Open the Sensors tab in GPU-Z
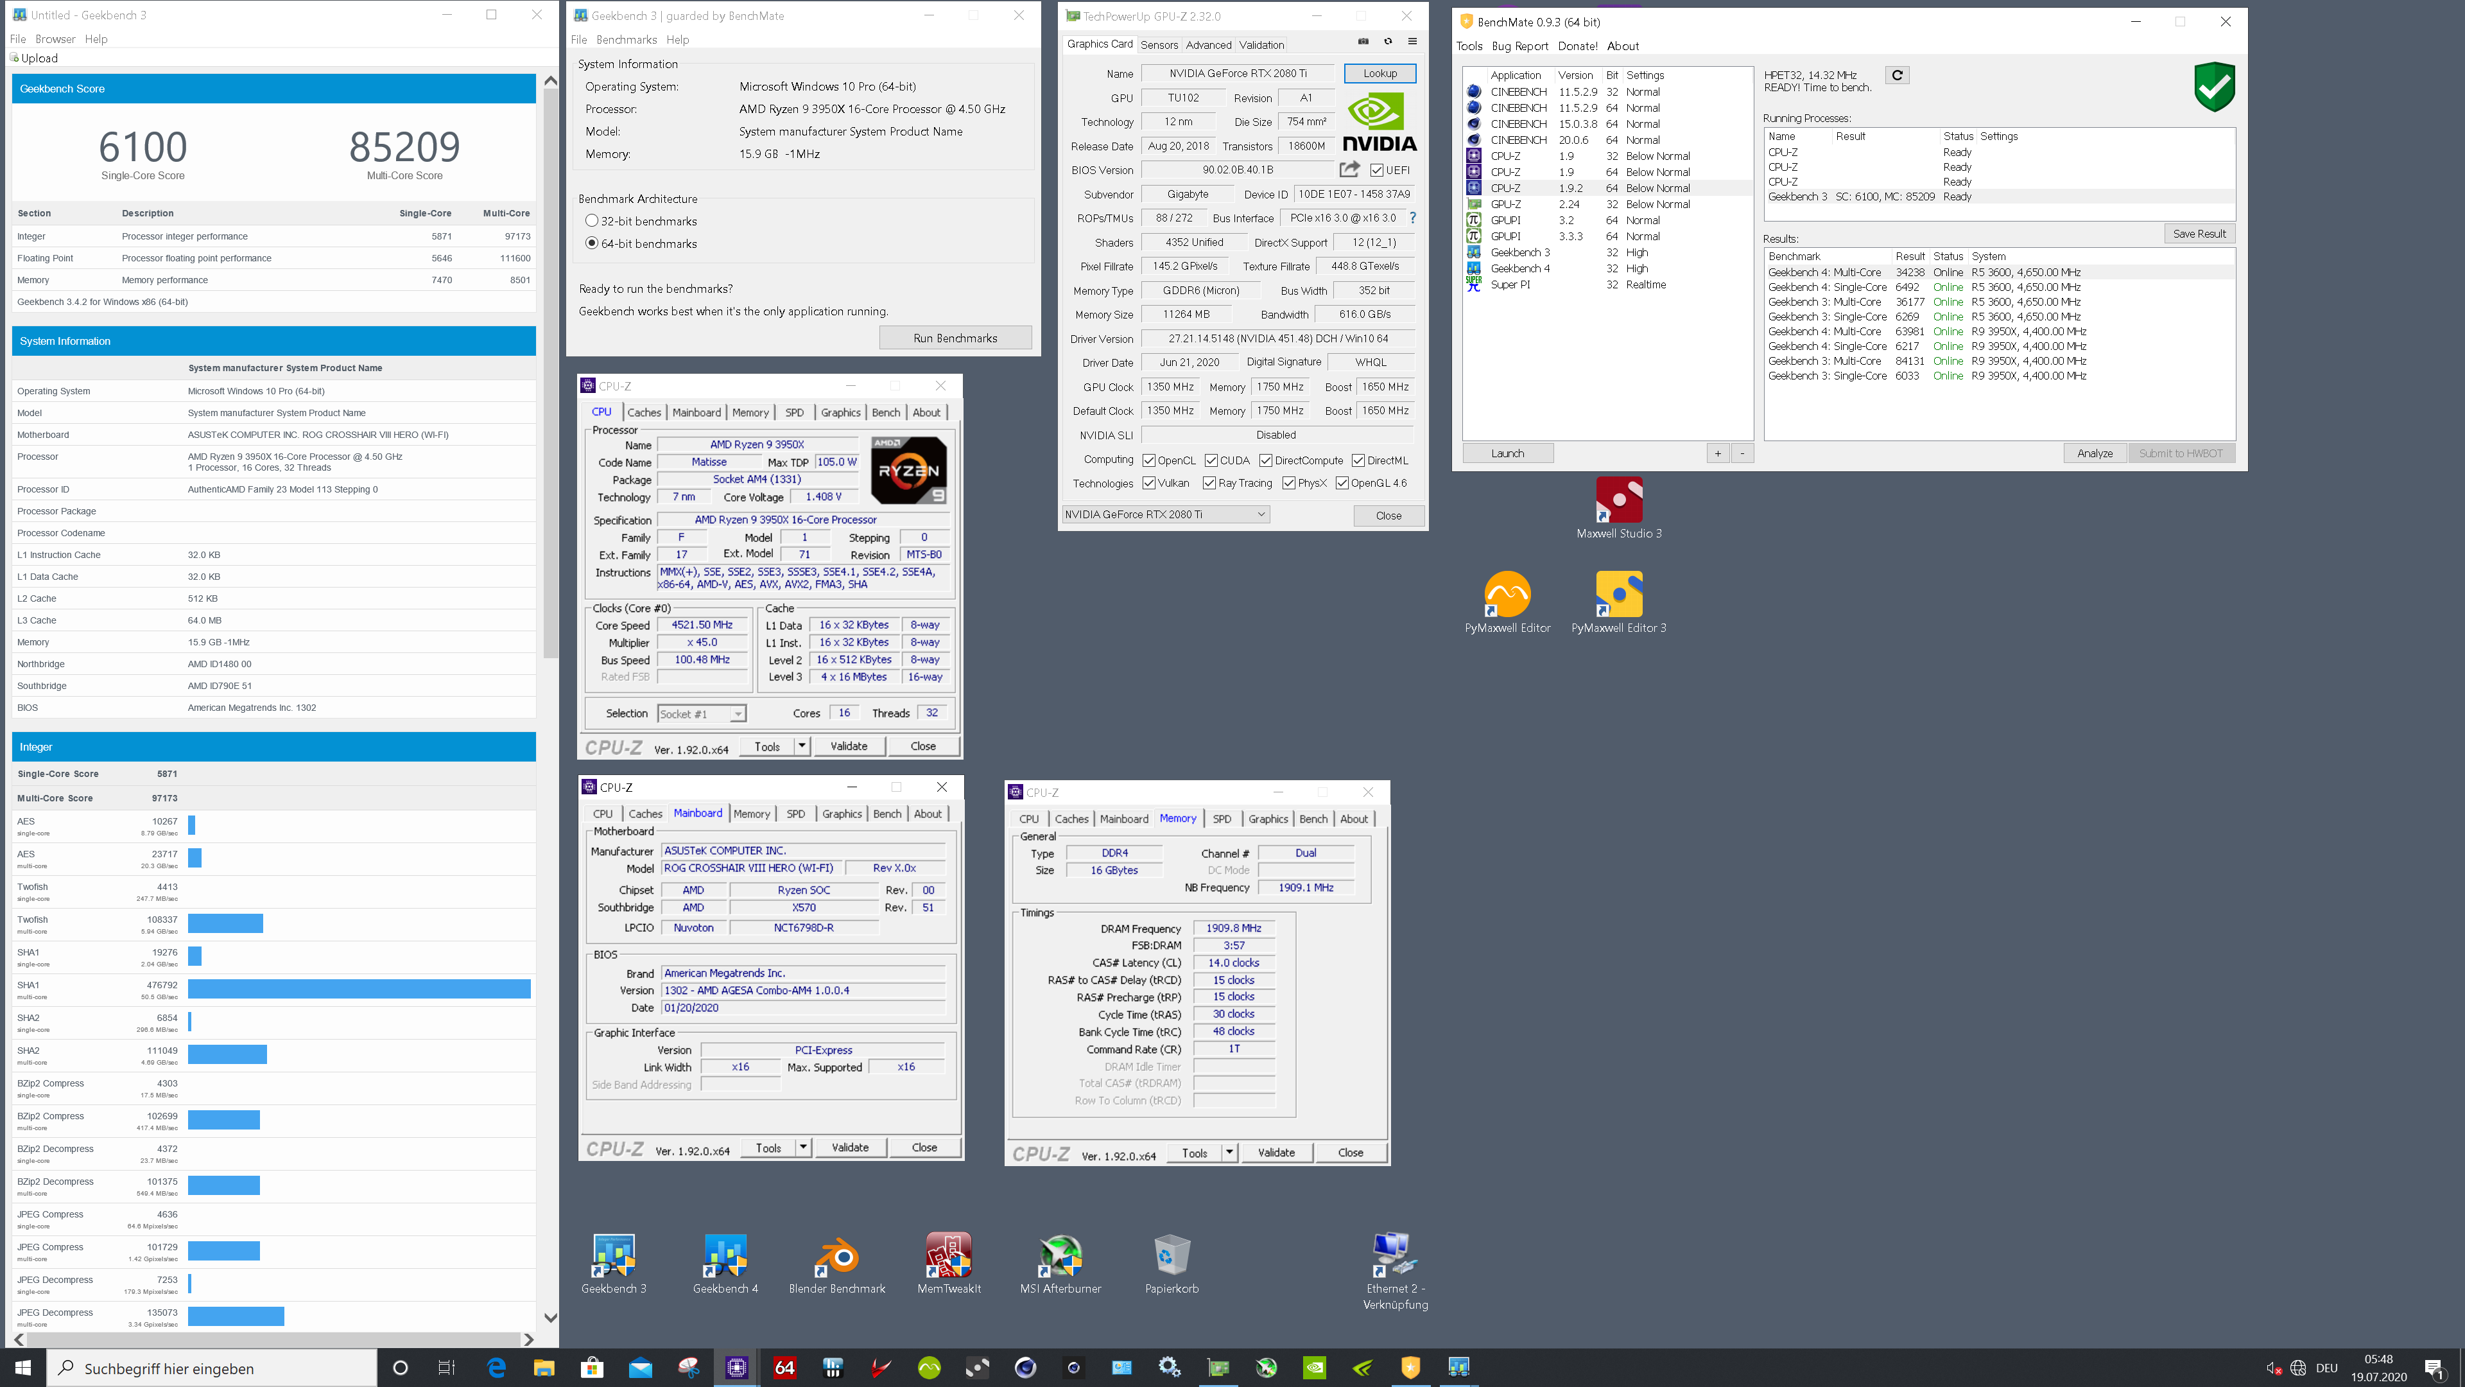The width and height of the screenshot is (2465, 1387). pos(1159,45)
